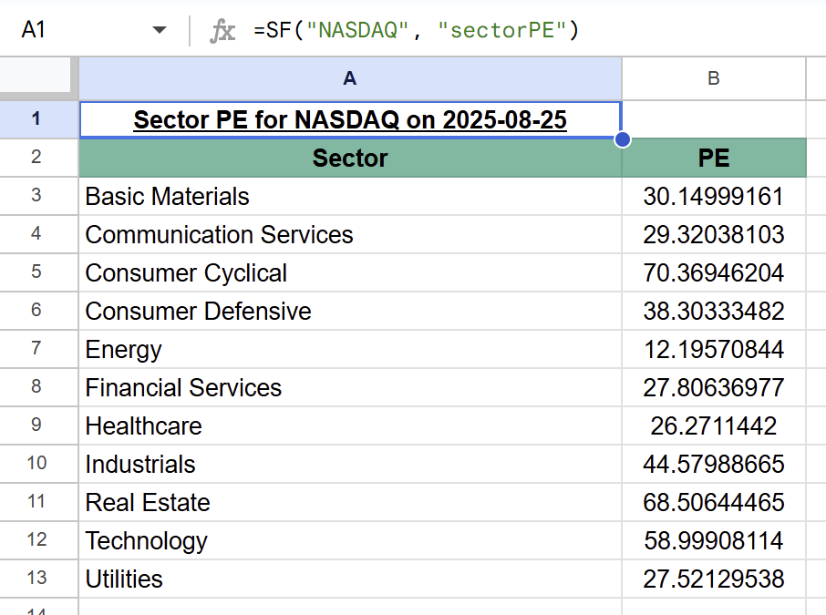
Task: Select the Technology cell
Action: 349,540
